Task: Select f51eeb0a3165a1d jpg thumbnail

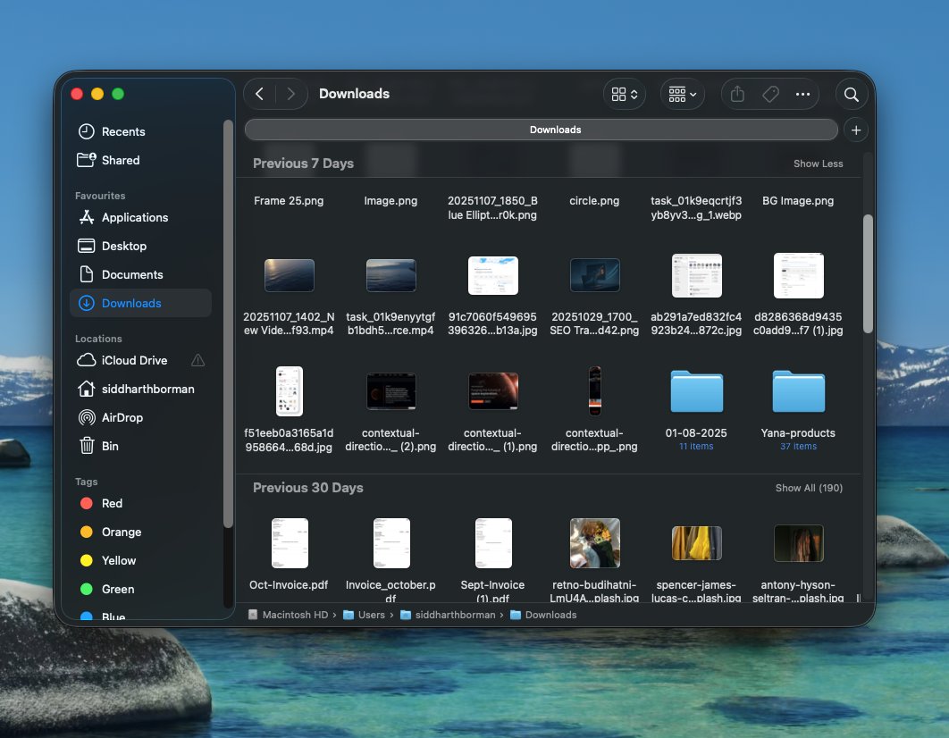Action: tap(290, 390)
